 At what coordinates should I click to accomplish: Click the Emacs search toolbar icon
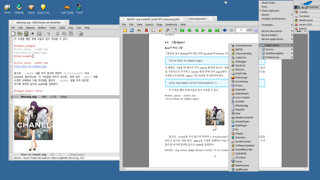point(80,33)
